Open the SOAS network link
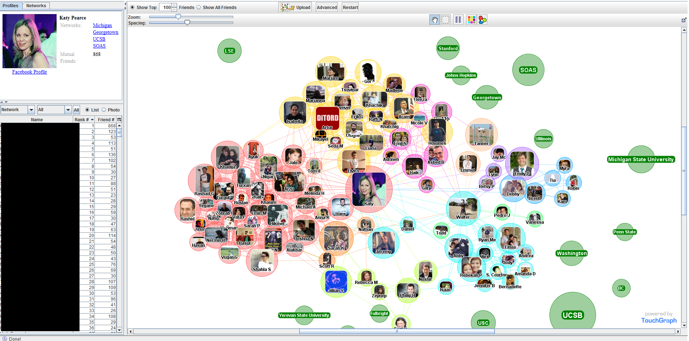 tap(99, 46)
